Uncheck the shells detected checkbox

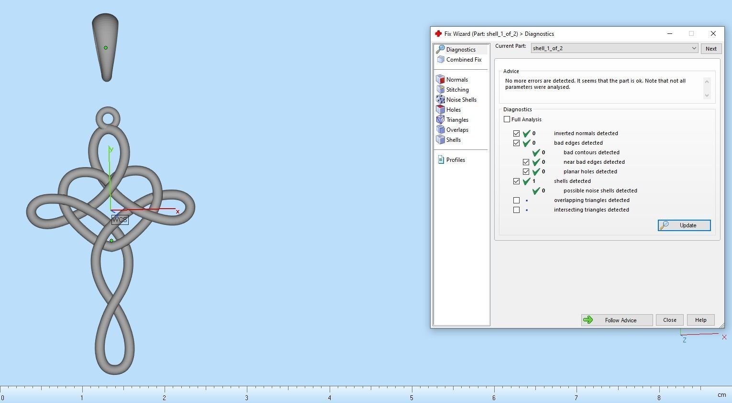pyautogui.click(x=517, y=181)
